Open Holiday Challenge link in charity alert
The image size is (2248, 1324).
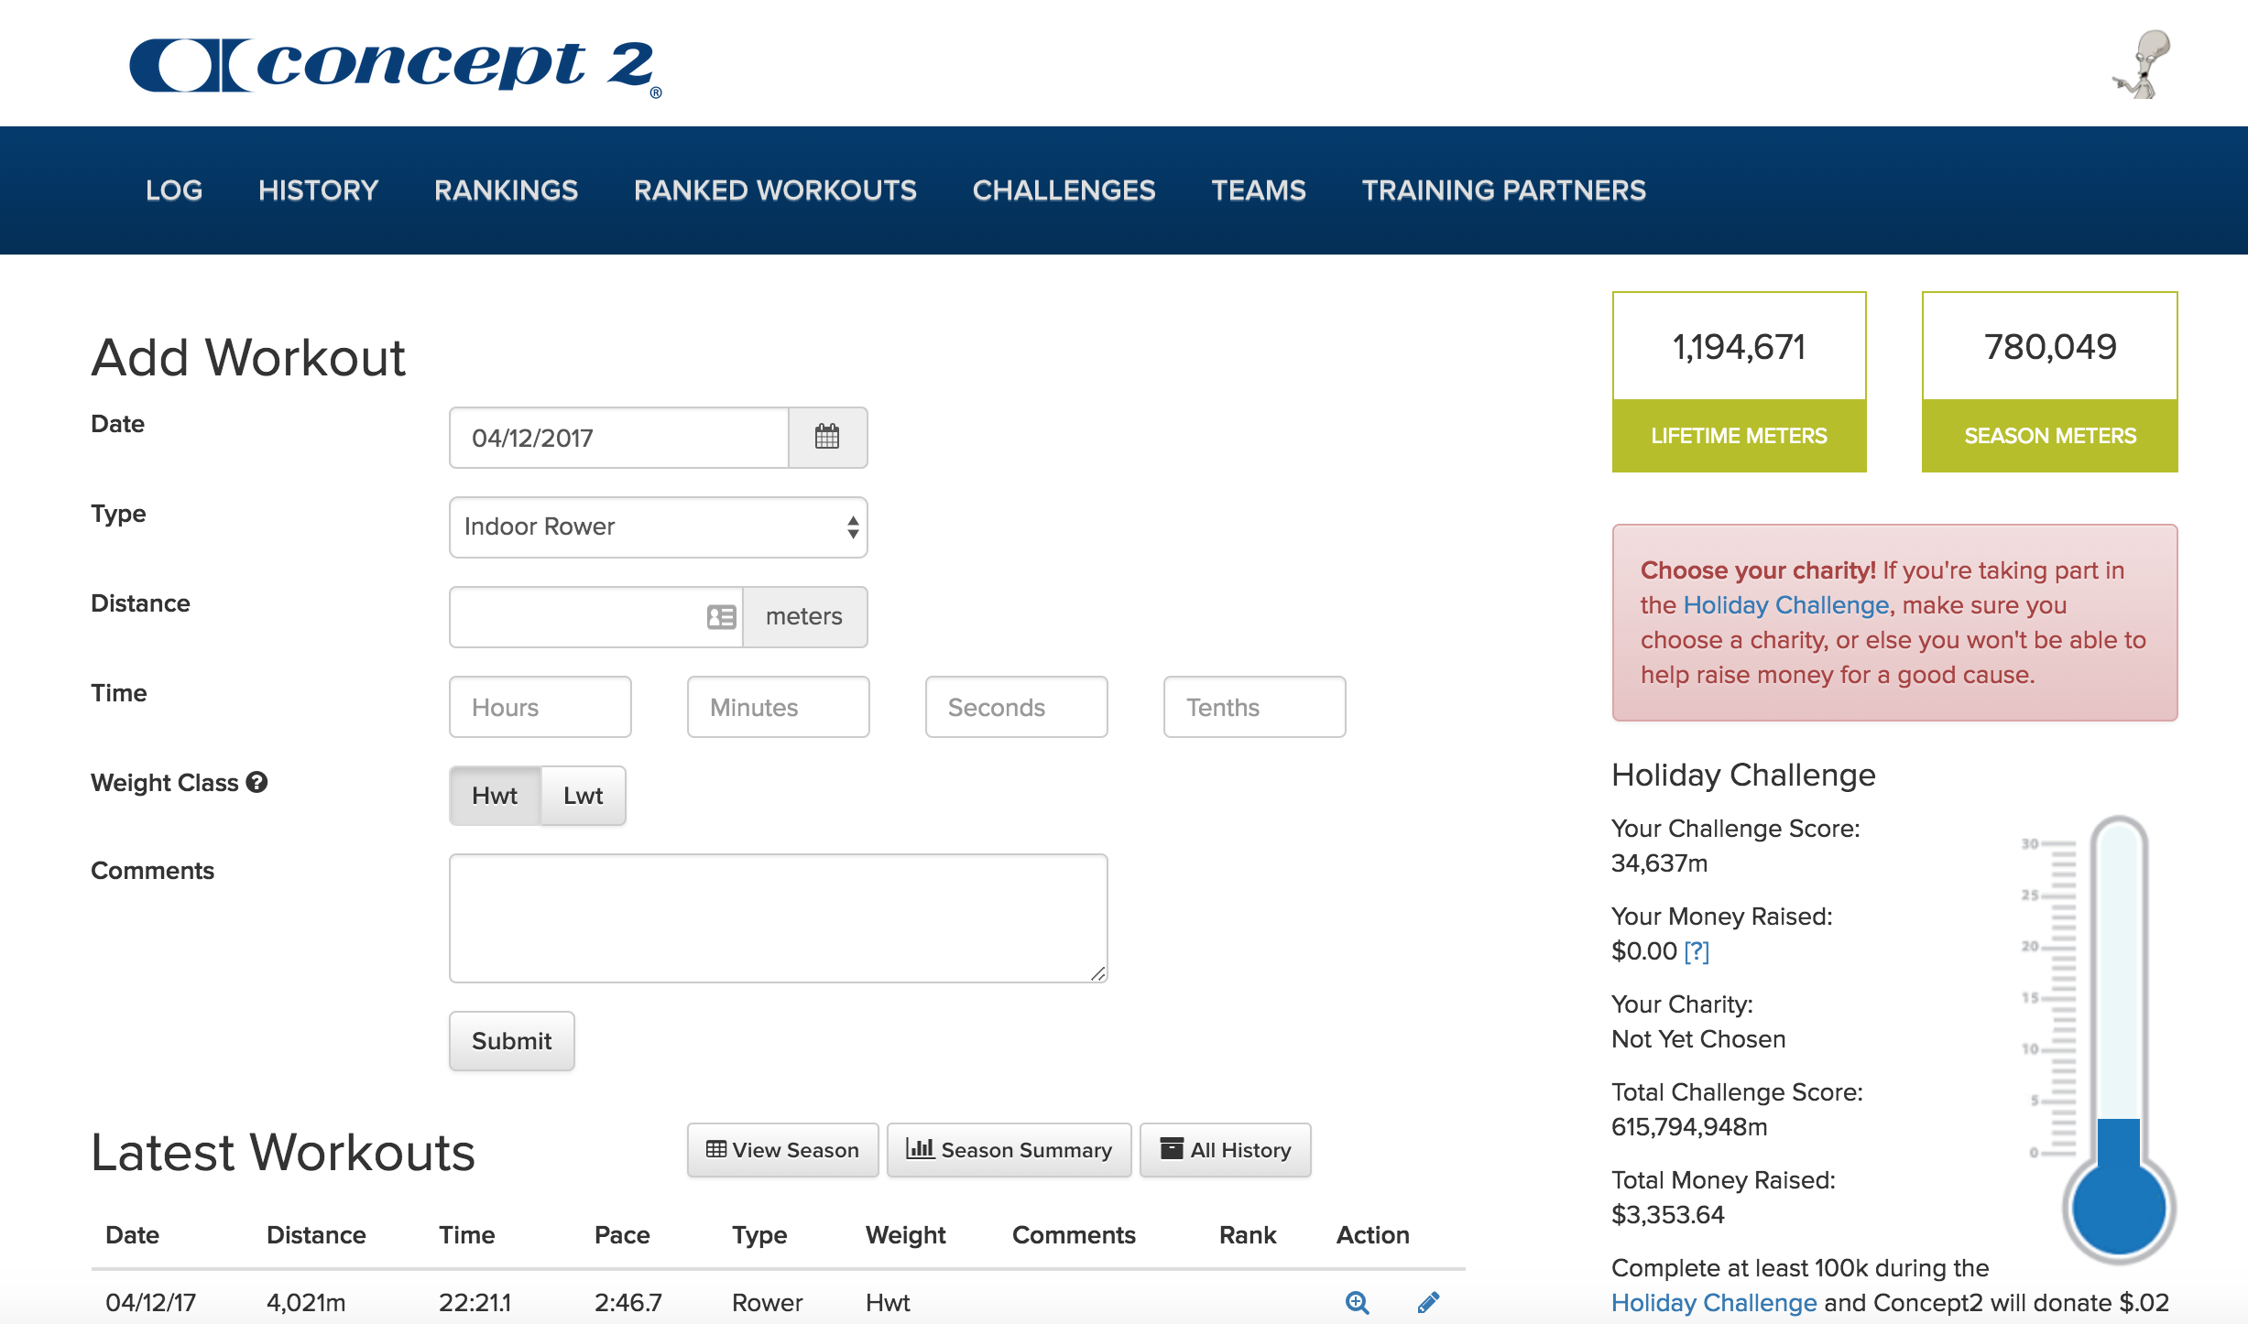1785,605
